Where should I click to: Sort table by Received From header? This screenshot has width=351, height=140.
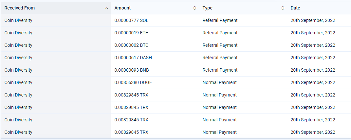point(56,8)
